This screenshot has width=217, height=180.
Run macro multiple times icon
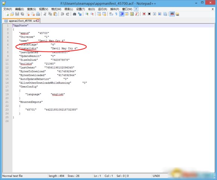160,14
